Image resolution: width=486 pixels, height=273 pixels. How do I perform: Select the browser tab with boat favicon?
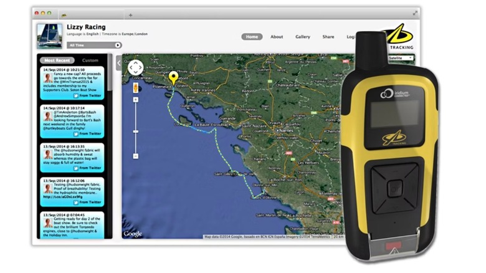[92, 14]
